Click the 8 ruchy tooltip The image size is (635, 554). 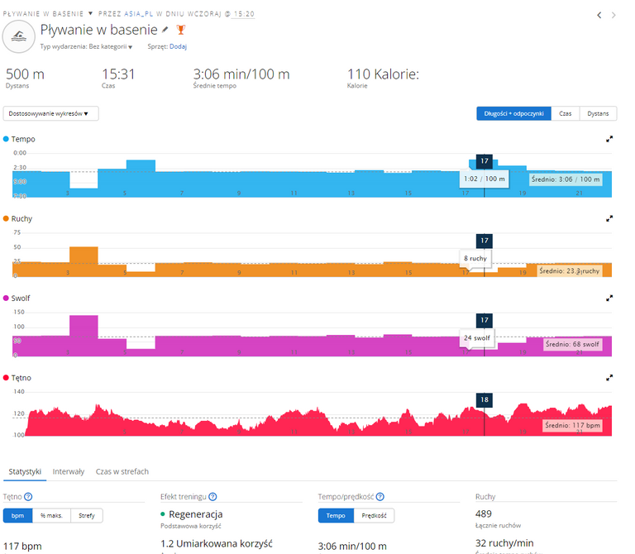(475, 258)
